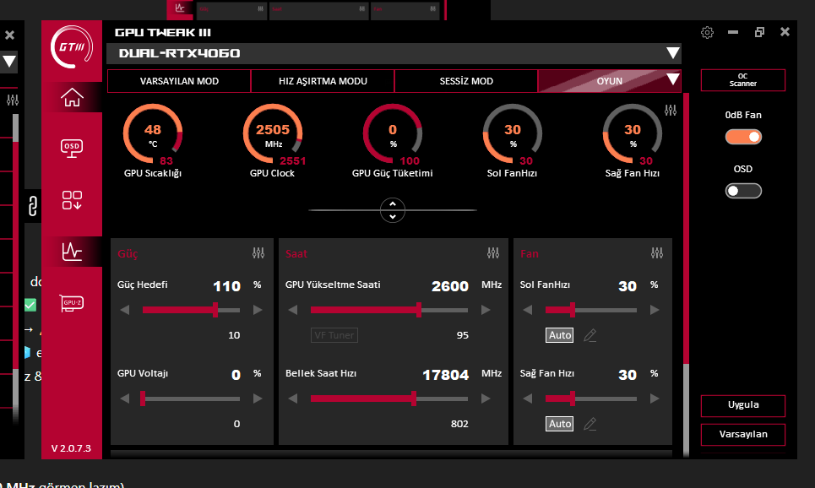Adjust the Sağ Fan Hızı slider
Screen dimensions: 815x488
(591, 399)
